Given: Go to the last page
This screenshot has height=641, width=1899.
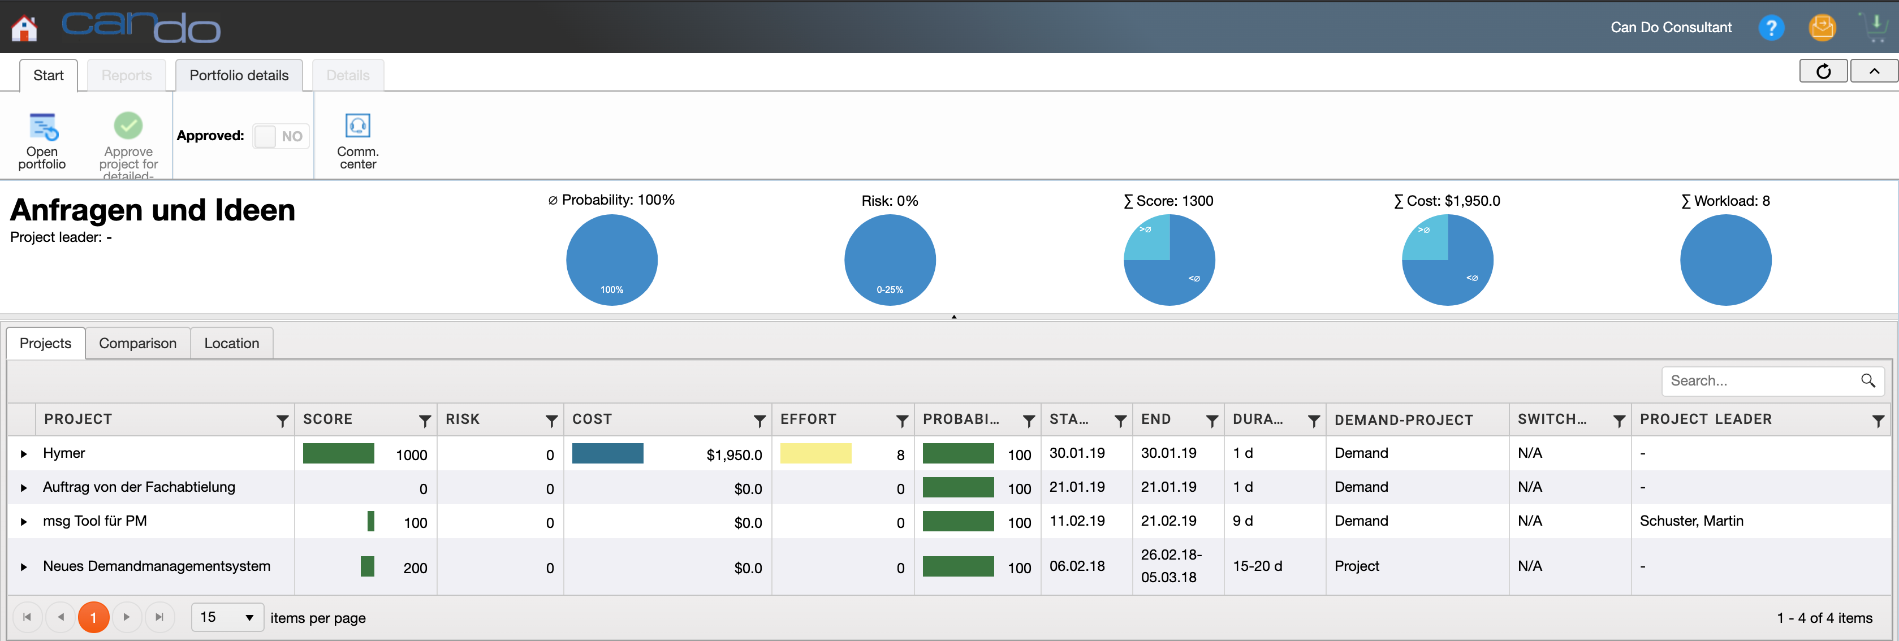Looking at the screenshot, I should tap(160, 617).
